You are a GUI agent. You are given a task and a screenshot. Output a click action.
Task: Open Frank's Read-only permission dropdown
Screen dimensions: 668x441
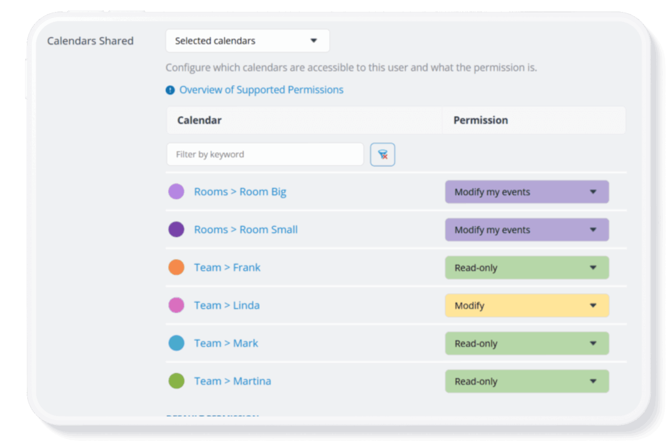527,268
